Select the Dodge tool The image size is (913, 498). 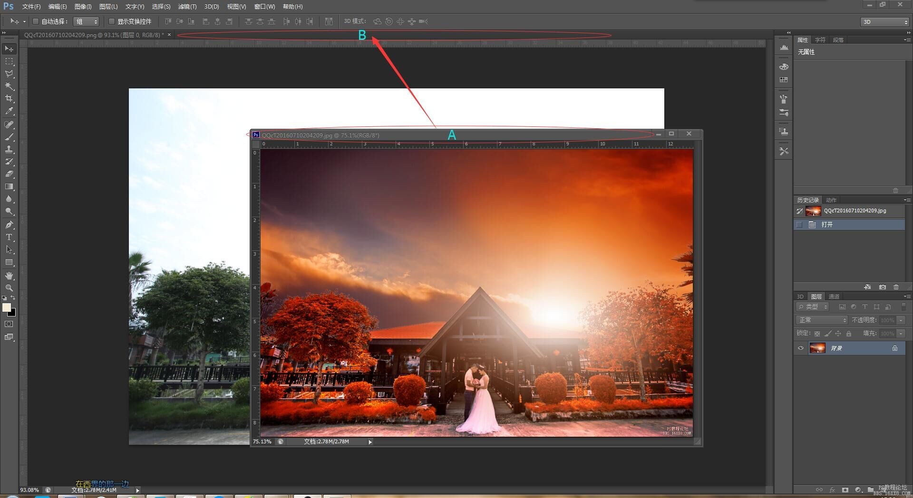pos(9,211)
